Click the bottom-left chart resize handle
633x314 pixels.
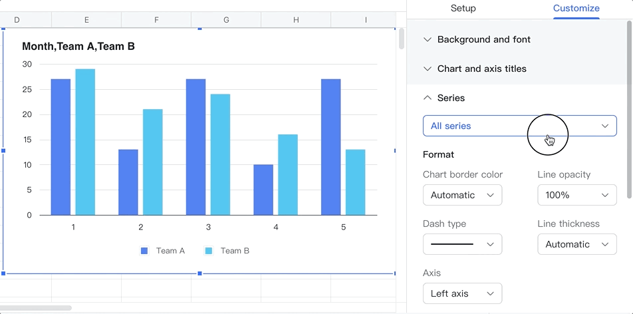click(4, 273)
